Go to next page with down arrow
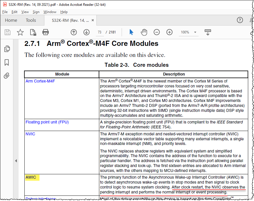This screenshot has width=254, height=201. click(86, 32)
